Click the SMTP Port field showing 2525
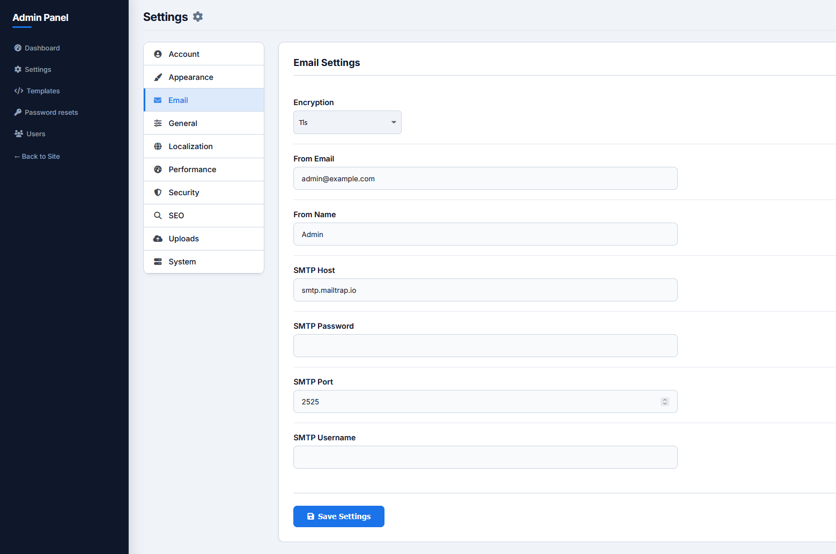The width and height of the screenshot is (836, 554). 485,402
